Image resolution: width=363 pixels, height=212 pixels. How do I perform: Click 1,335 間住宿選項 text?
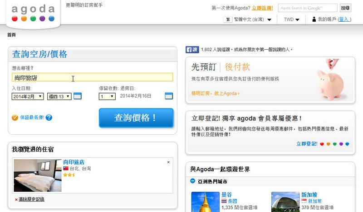point(240,207)
